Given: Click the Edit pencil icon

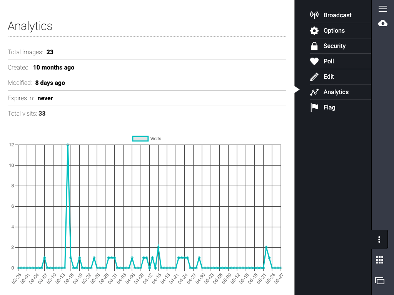Looking at the screenshot, I should click(x=314, y=77).
